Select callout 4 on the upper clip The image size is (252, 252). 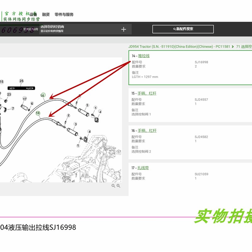[x=100, y=112]
